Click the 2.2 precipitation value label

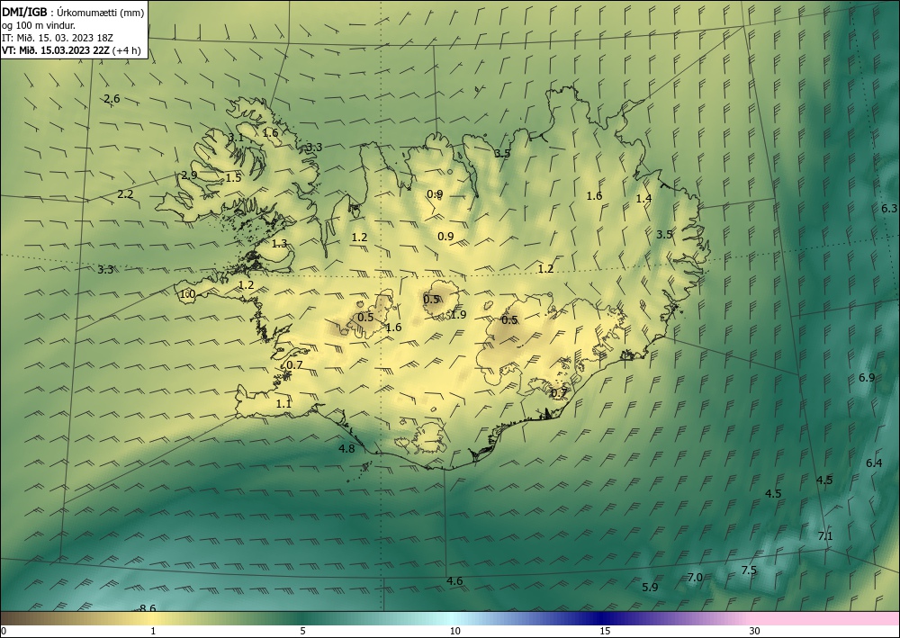[x=125, y=194]
